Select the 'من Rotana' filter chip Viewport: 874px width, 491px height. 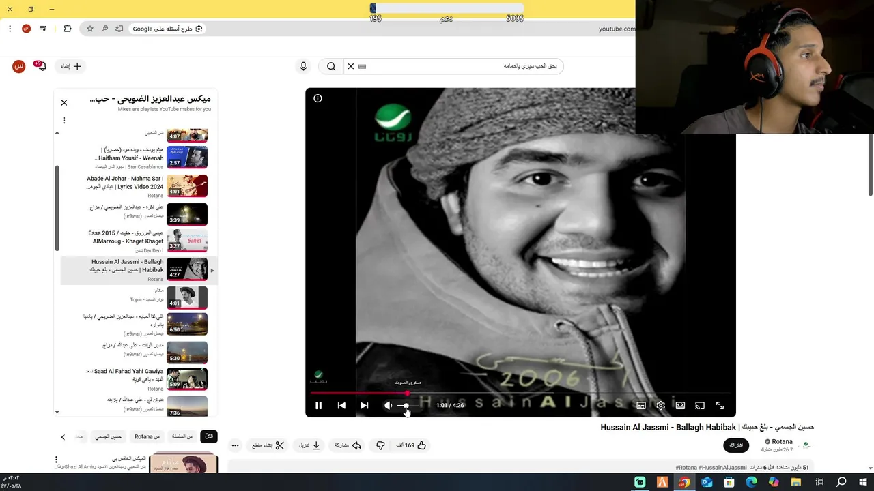[147, 436]
